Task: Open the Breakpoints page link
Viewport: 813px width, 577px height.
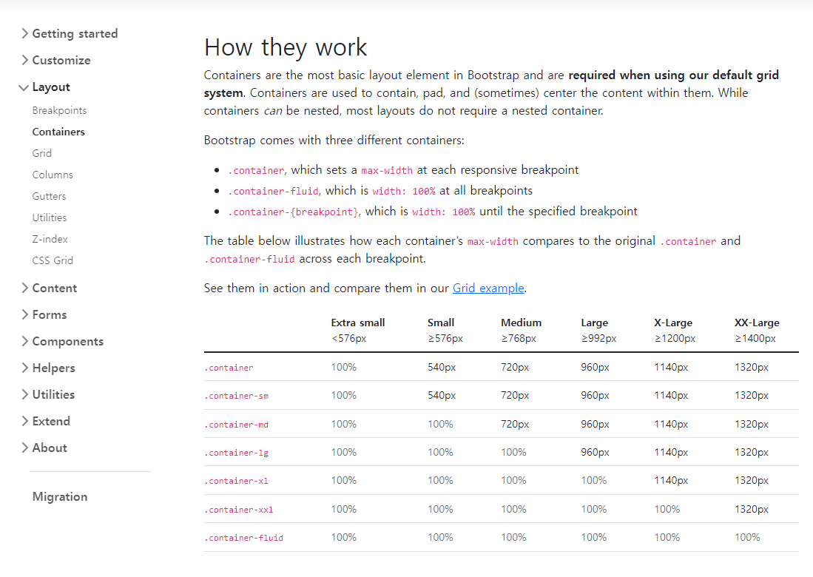Action: [x=59, y=110]
